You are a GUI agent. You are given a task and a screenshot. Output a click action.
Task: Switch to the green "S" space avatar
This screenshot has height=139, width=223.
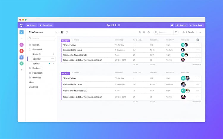pyautogui.click(x=21, y=63)
